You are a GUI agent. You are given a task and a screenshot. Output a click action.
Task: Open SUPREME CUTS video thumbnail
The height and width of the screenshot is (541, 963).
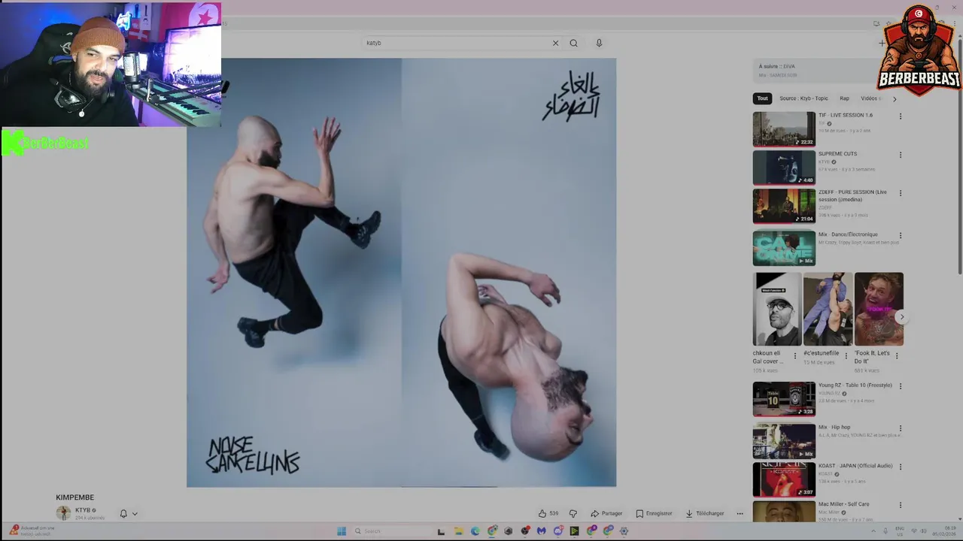coord(784,168)
